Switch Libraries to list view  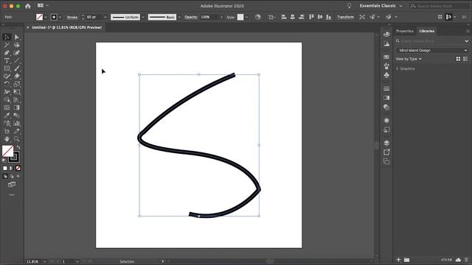tap(465, 59)
